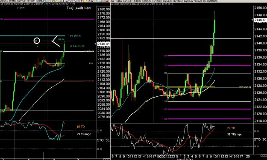Select the highlighted 2146.61 current price on left axis
Image resolution: width=267 pixels, height=160 pixels.
pos(103,44)
